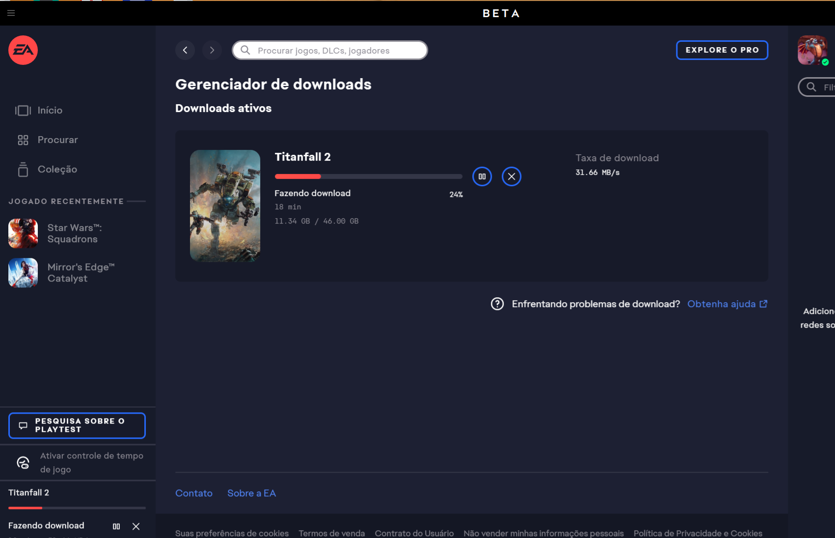Click the external link icon next to Obtenha ajuda
835x538 pixels.
click(763, 304)
